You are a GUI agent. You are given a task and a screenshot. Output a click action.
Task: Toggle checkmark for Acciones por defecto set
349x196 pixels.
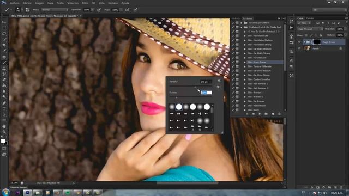tap(233, 23)
